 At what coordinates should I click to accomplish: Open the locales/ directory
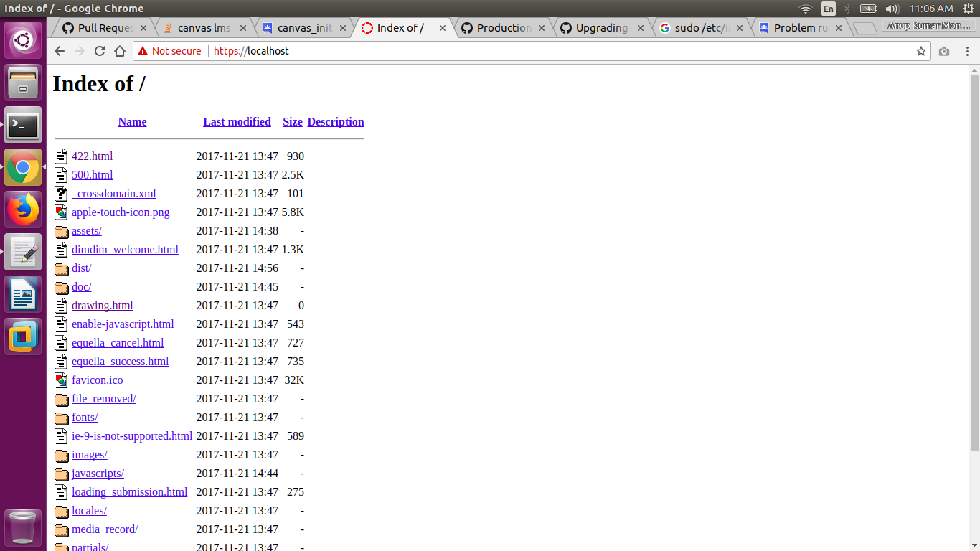coord(89,511)
